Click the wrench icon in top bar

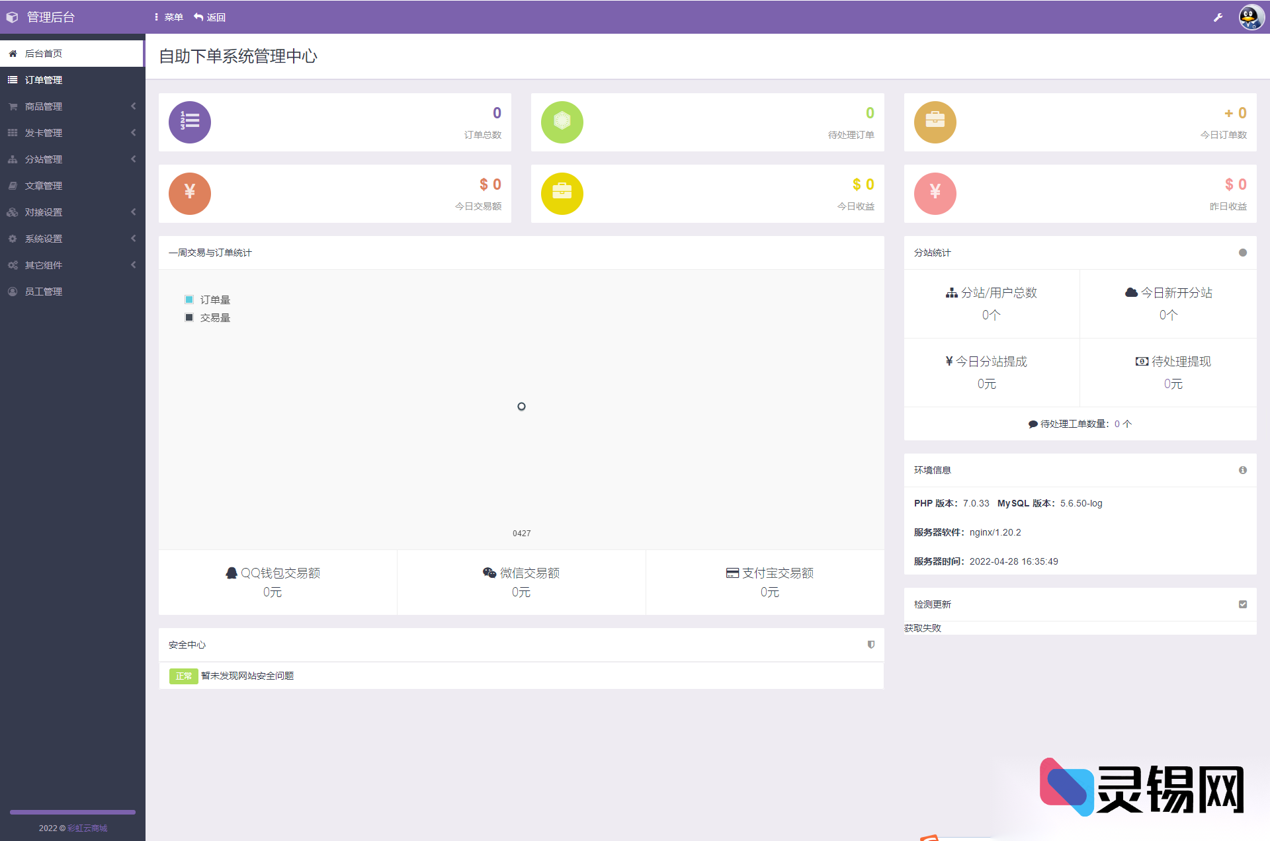click(x=1218, y=17)
